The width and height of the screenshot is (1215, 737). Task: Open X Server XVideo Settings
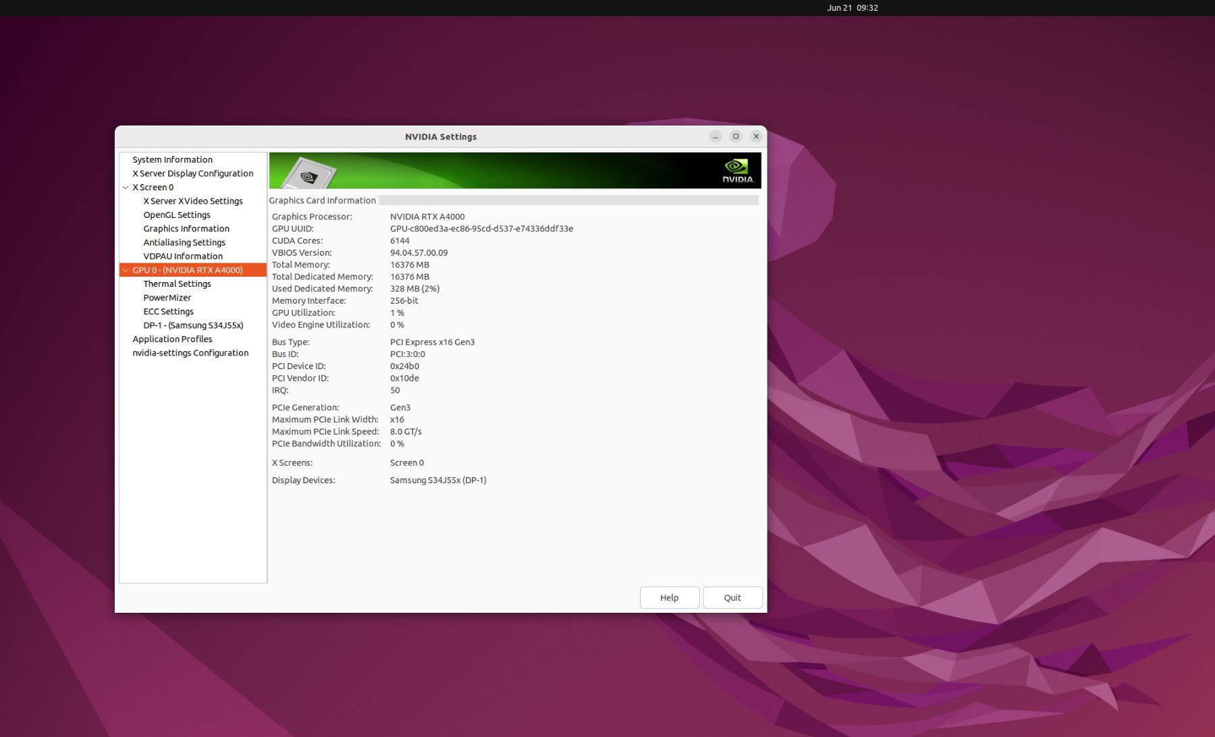[193, 201]
